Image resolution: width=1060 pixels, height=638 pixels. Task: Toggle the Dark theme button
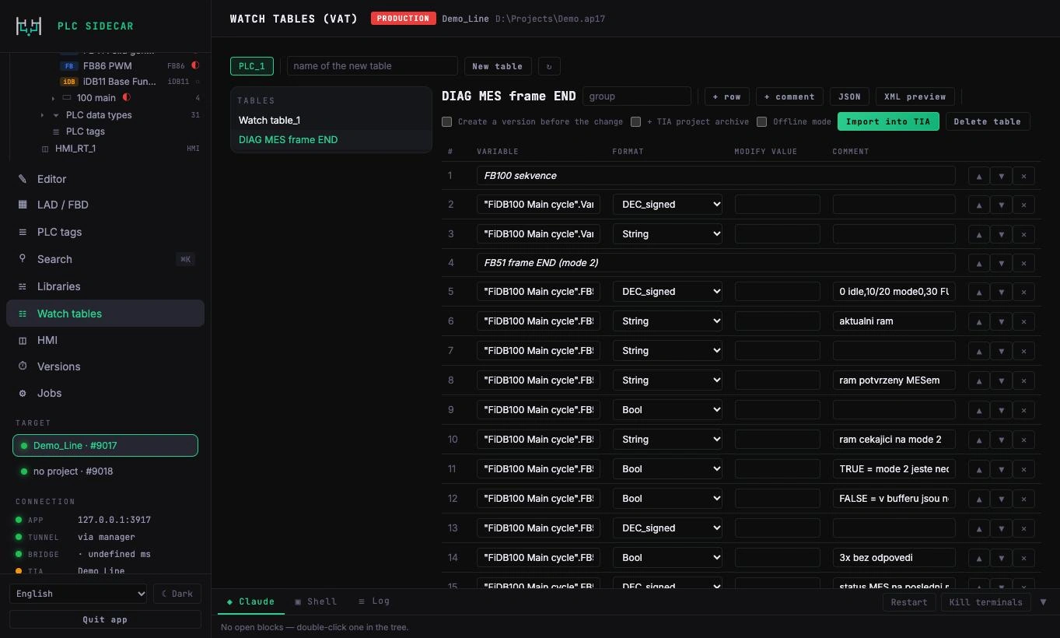[177, 594]
